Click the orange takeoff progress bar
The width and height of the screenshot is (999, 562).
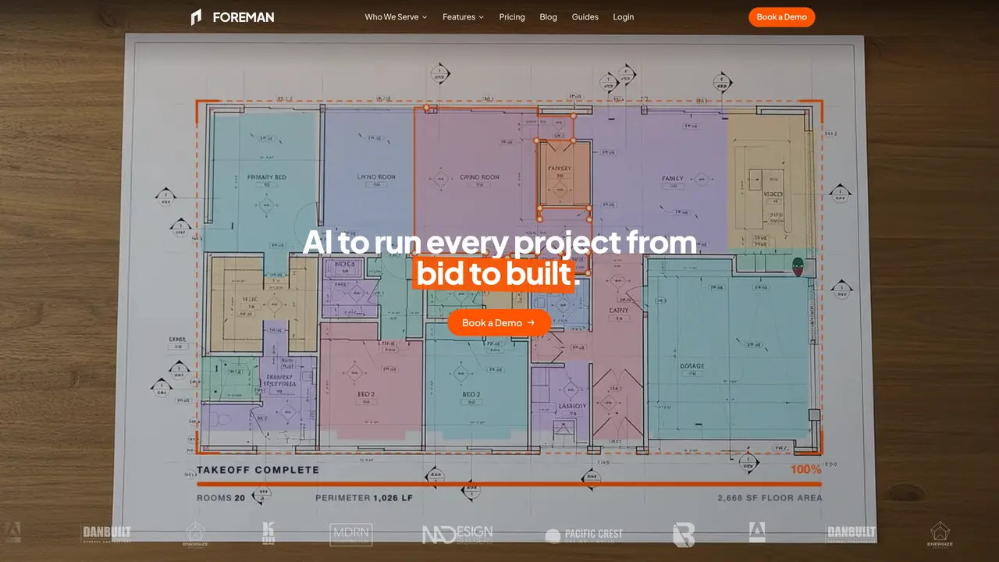click(x=509, y=484)
